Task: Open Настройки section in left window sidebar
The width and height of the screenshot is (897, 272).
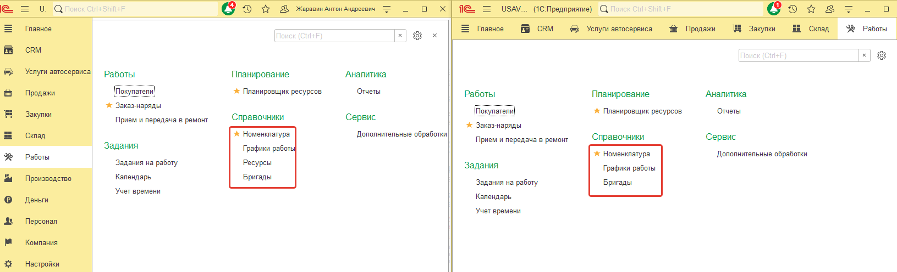Action: (46, 264)
